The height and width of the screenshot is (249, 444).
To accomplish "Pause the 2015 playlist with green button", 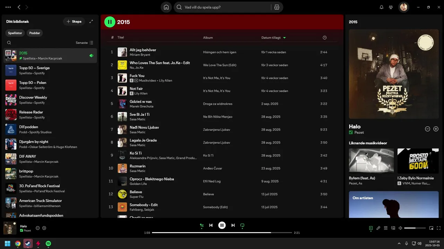I will [x=110, y=22].
